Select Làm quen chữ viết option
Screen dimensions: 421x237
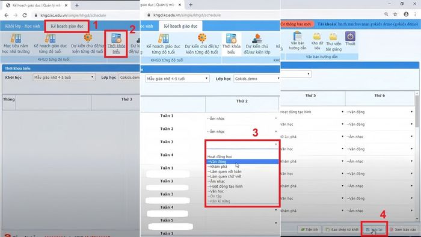coord(242,176)
